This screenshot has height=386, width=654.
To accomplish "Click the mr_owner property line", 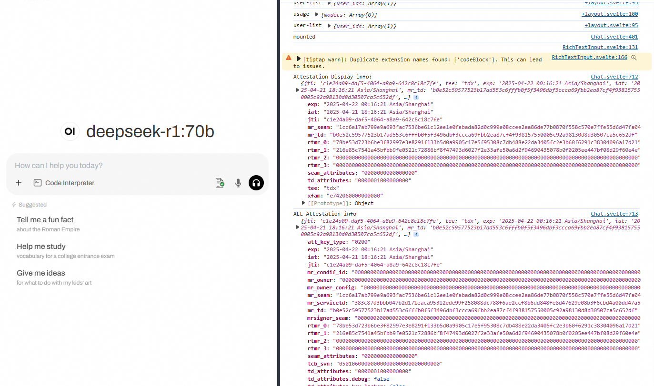I will (x=474, y=280).
